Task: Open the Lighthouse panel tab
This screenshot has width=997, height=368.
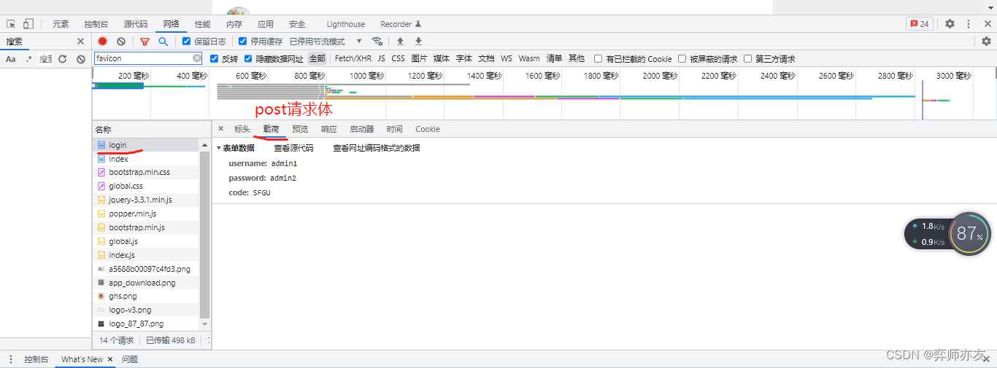Action: 346,24
